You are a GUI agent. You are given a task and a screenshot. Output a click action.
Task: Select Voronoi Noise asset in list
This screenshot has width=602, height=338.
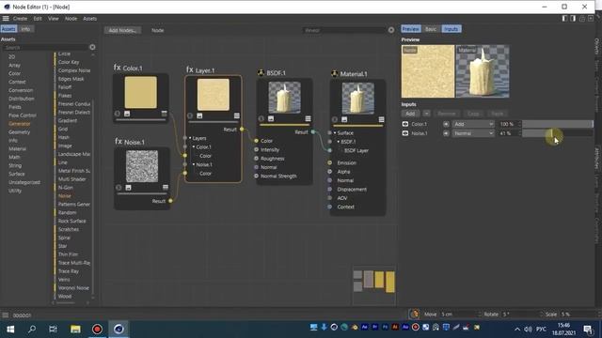(73, 288)
